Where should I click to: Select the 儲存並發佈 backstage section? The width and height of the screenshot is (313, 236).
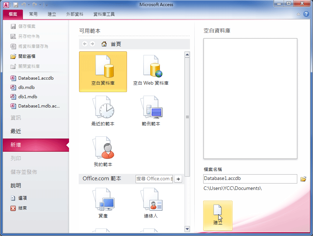click(24, 172)
